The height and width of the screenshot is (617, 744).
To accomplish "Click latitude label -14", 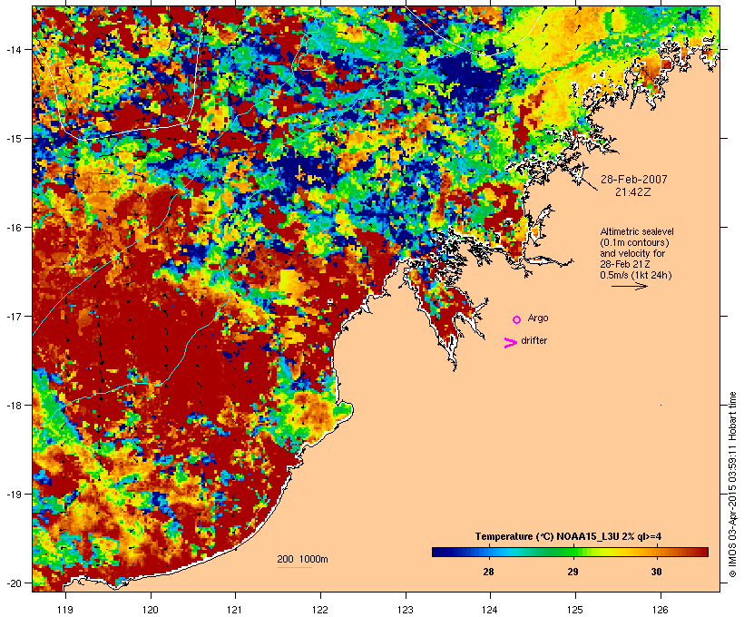I will pos(13,49).
